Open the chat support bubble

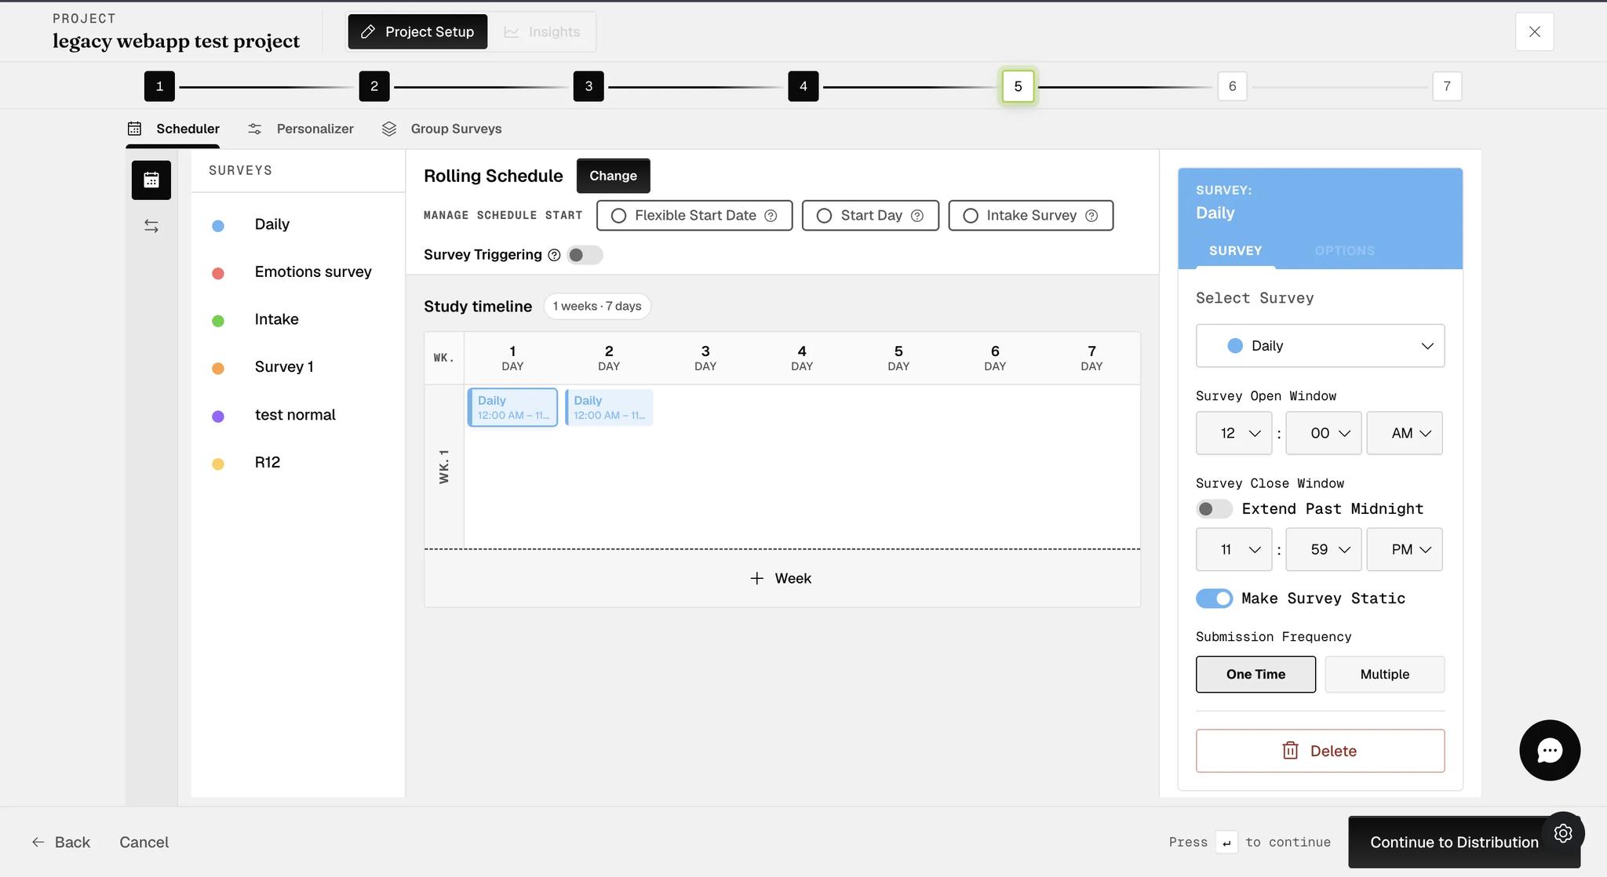pos(1550,750)
